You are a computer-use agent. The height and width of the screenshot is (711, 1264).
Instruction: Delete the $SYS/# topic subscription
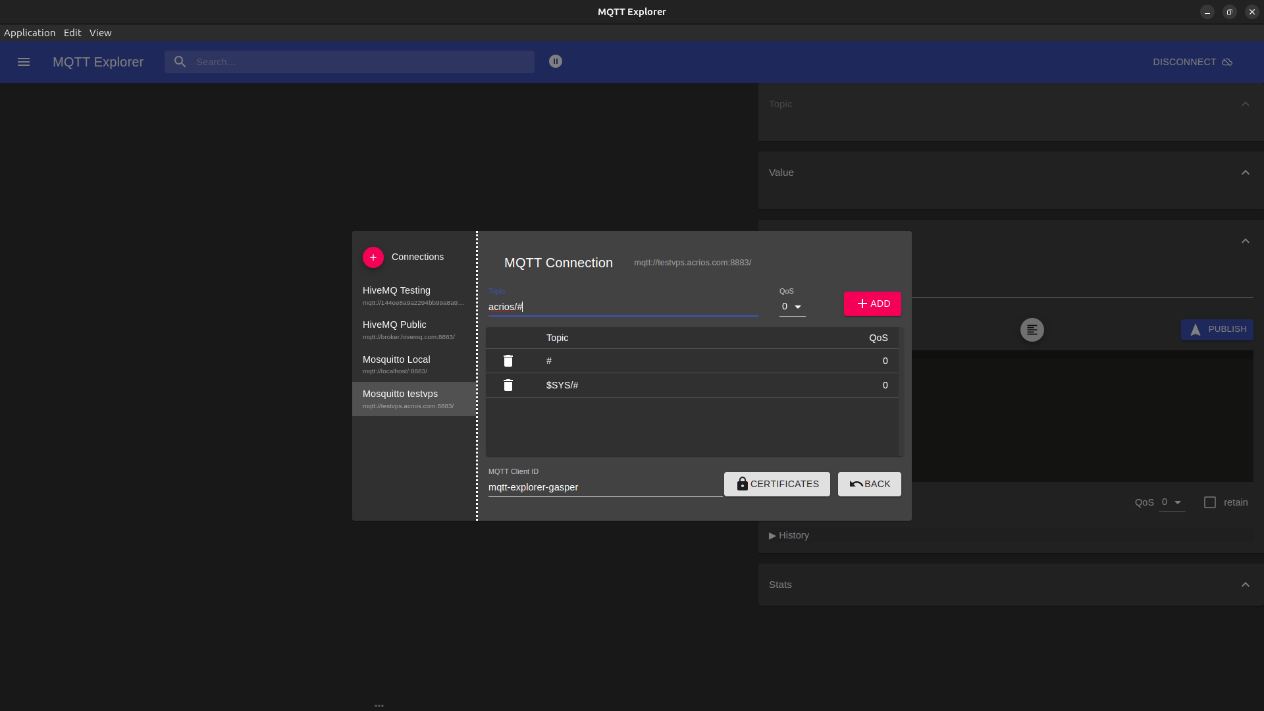[508, 385]
